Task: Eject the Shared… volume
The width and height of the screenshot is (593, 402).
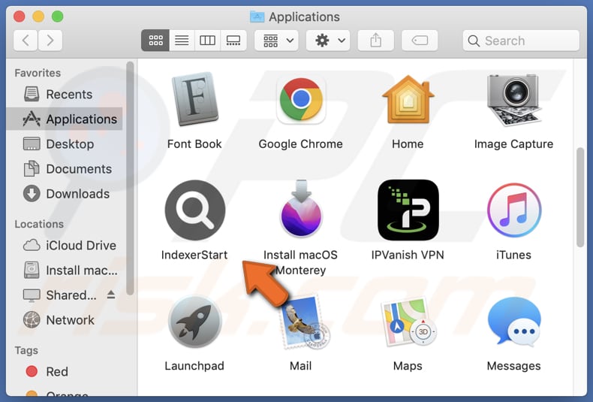Action: tap(111, 295)
